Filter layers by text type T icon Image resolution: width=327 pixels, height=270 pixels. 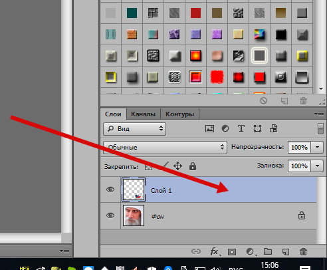pos(241,128)
